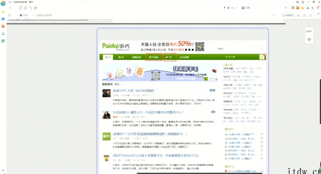Click the Paidai 派代 logo
The height and width of the screenshot is (174, 321).
116,46
